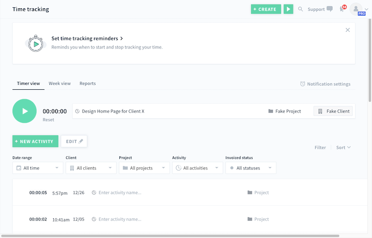
Task: Click the green quick-timer play icon in header
Action: (x=288, y=9)
